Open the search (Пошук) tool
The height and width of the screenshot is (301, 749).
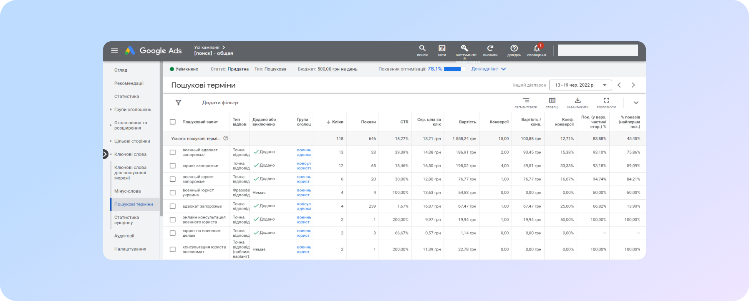[x=422, y=50]
